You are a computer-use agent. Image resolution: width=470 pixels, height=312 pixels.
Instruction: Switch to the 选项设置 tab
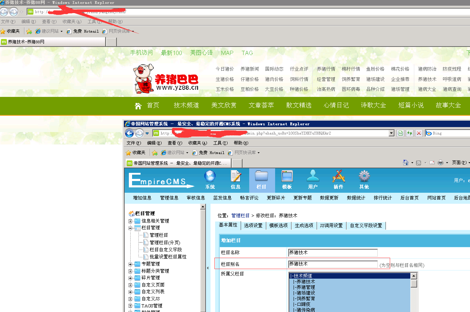click(253, 226)
